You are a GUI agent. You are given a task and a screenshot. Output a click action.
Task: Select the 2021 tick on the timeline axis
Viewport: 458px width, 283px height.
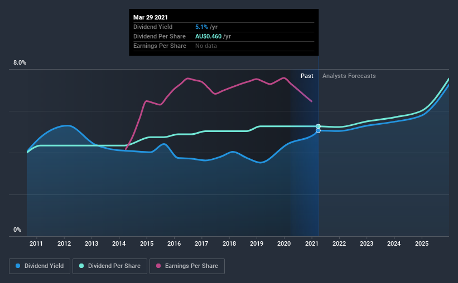312,243
